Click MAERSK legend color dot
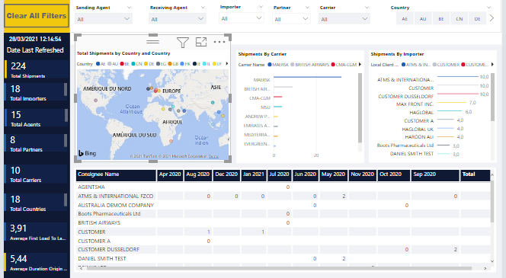Viewport: 506px width, 278px height. click(270, 65)
